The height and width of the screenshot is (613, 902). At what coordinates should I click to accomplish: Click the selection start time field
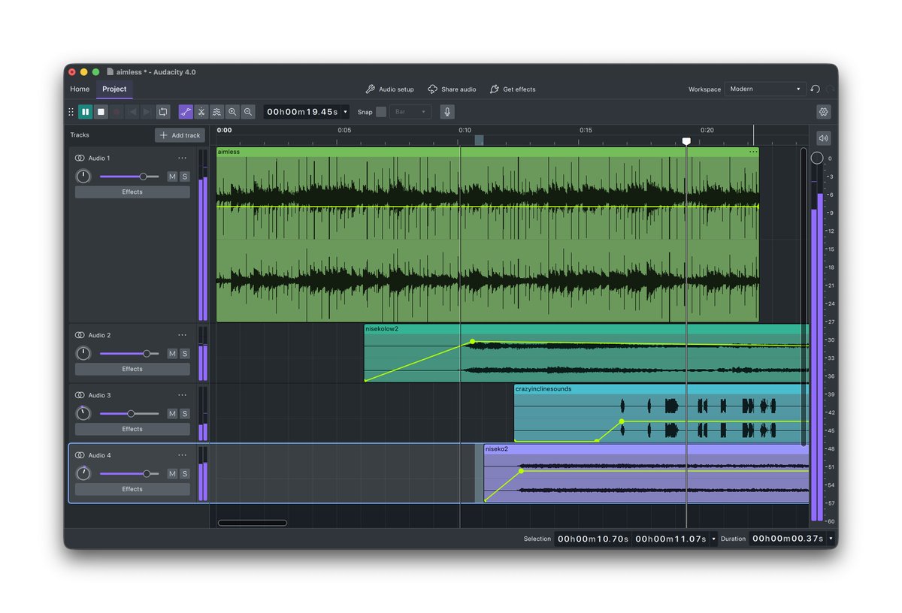pos(592,539)
